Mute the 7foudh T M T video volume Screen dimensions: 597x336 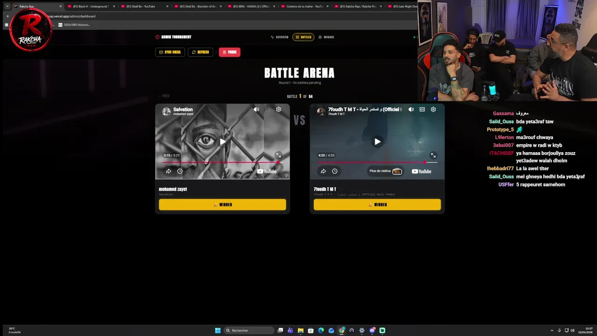(411, 109)
